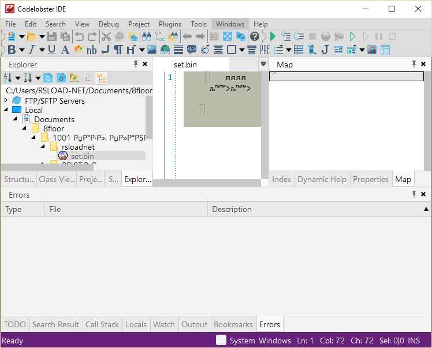Open Explorer settings gear file icon

[61, 78]
